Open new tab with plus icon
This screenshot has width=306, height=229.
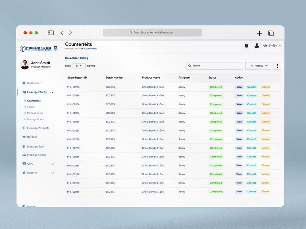[x=259, y=33]
